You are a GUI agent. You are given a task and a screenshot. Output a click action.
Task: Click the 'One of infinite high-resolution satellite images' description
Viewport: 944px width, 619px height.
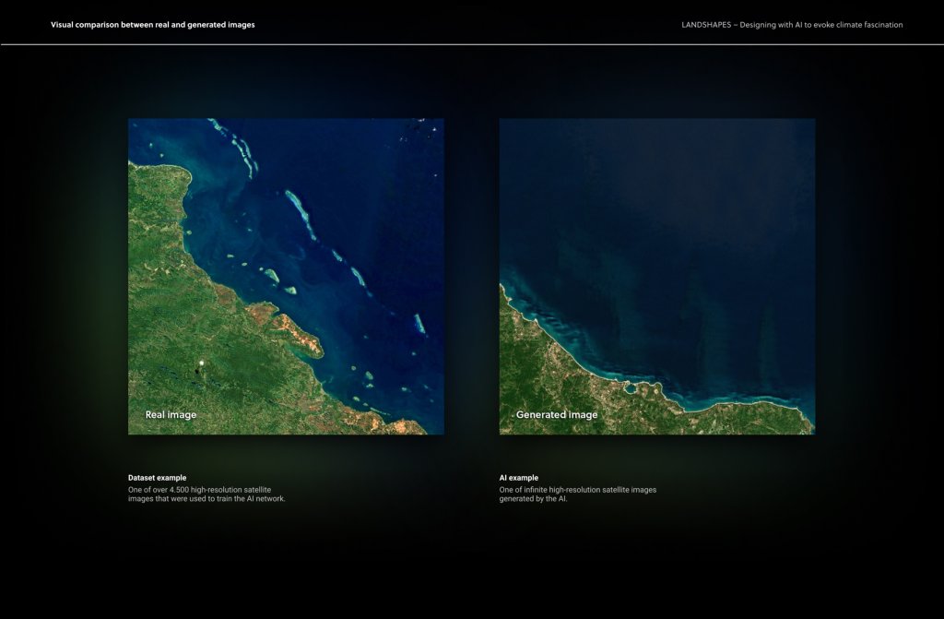coord(577,494)
